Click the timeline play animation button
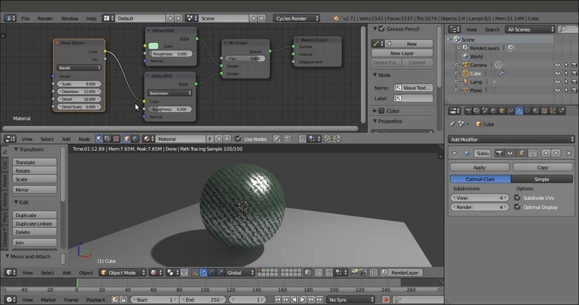Image resolution: width=579 pixels, height=305 pixels. pyautogui.click(x=302, y=300)
